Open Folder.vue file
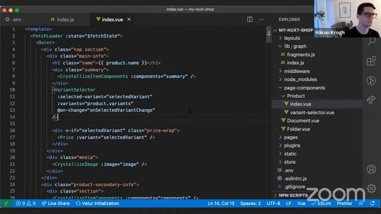Screen dimensions: 381x214 298,129
